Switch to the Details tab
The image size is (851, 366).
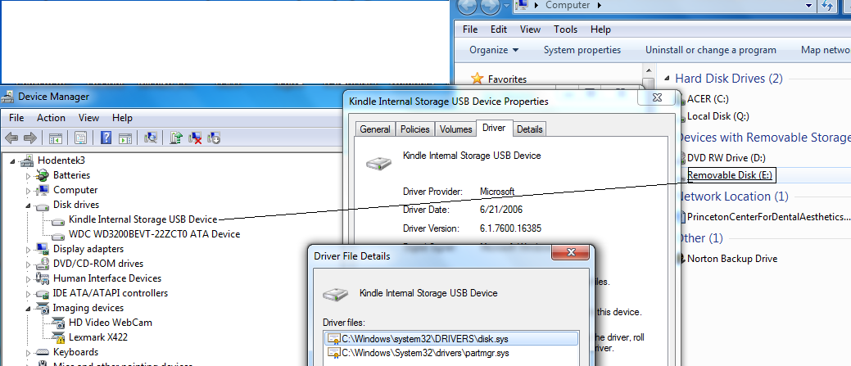point(530,129)
